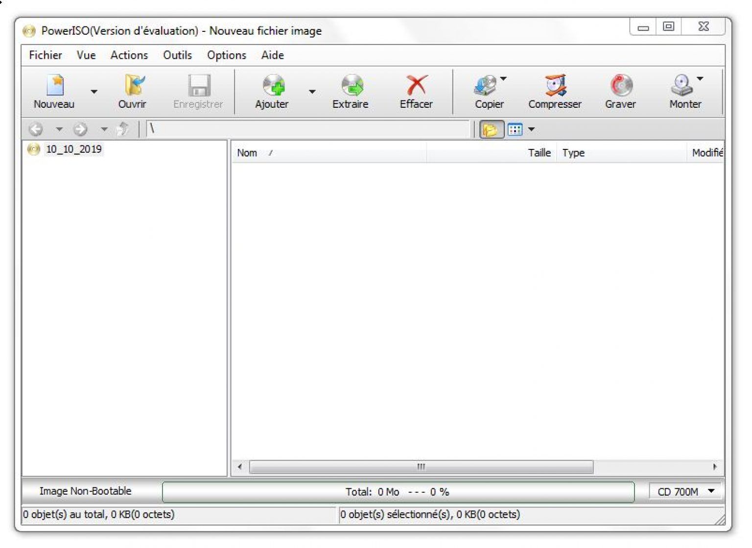752x548 pixels.
Task: Click the '0 objet(s) sélectionné(s)' status text
Action: point(430,515)
